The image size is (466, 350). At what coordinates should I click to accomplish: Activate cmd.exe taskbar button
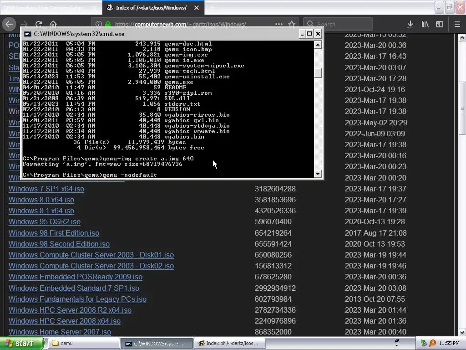157,343
